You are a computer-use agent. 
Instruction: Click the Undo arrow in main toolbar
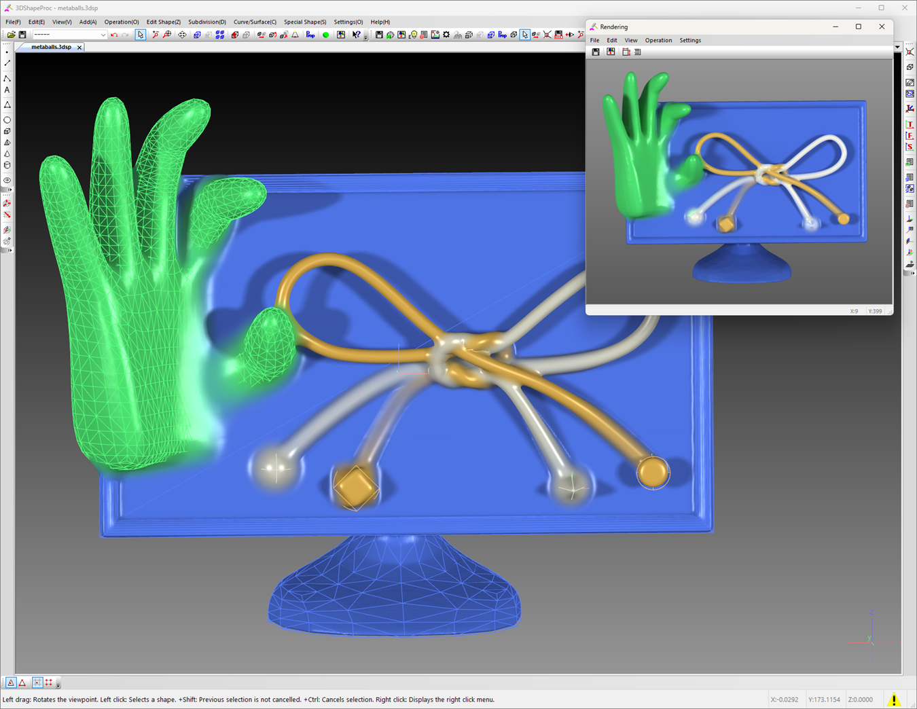pyautogui.click(x=114, y=35)
